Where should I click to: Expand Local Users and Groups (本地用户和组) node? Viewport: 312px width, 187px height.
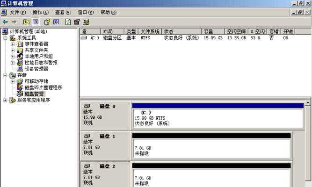tap(13, 57)
